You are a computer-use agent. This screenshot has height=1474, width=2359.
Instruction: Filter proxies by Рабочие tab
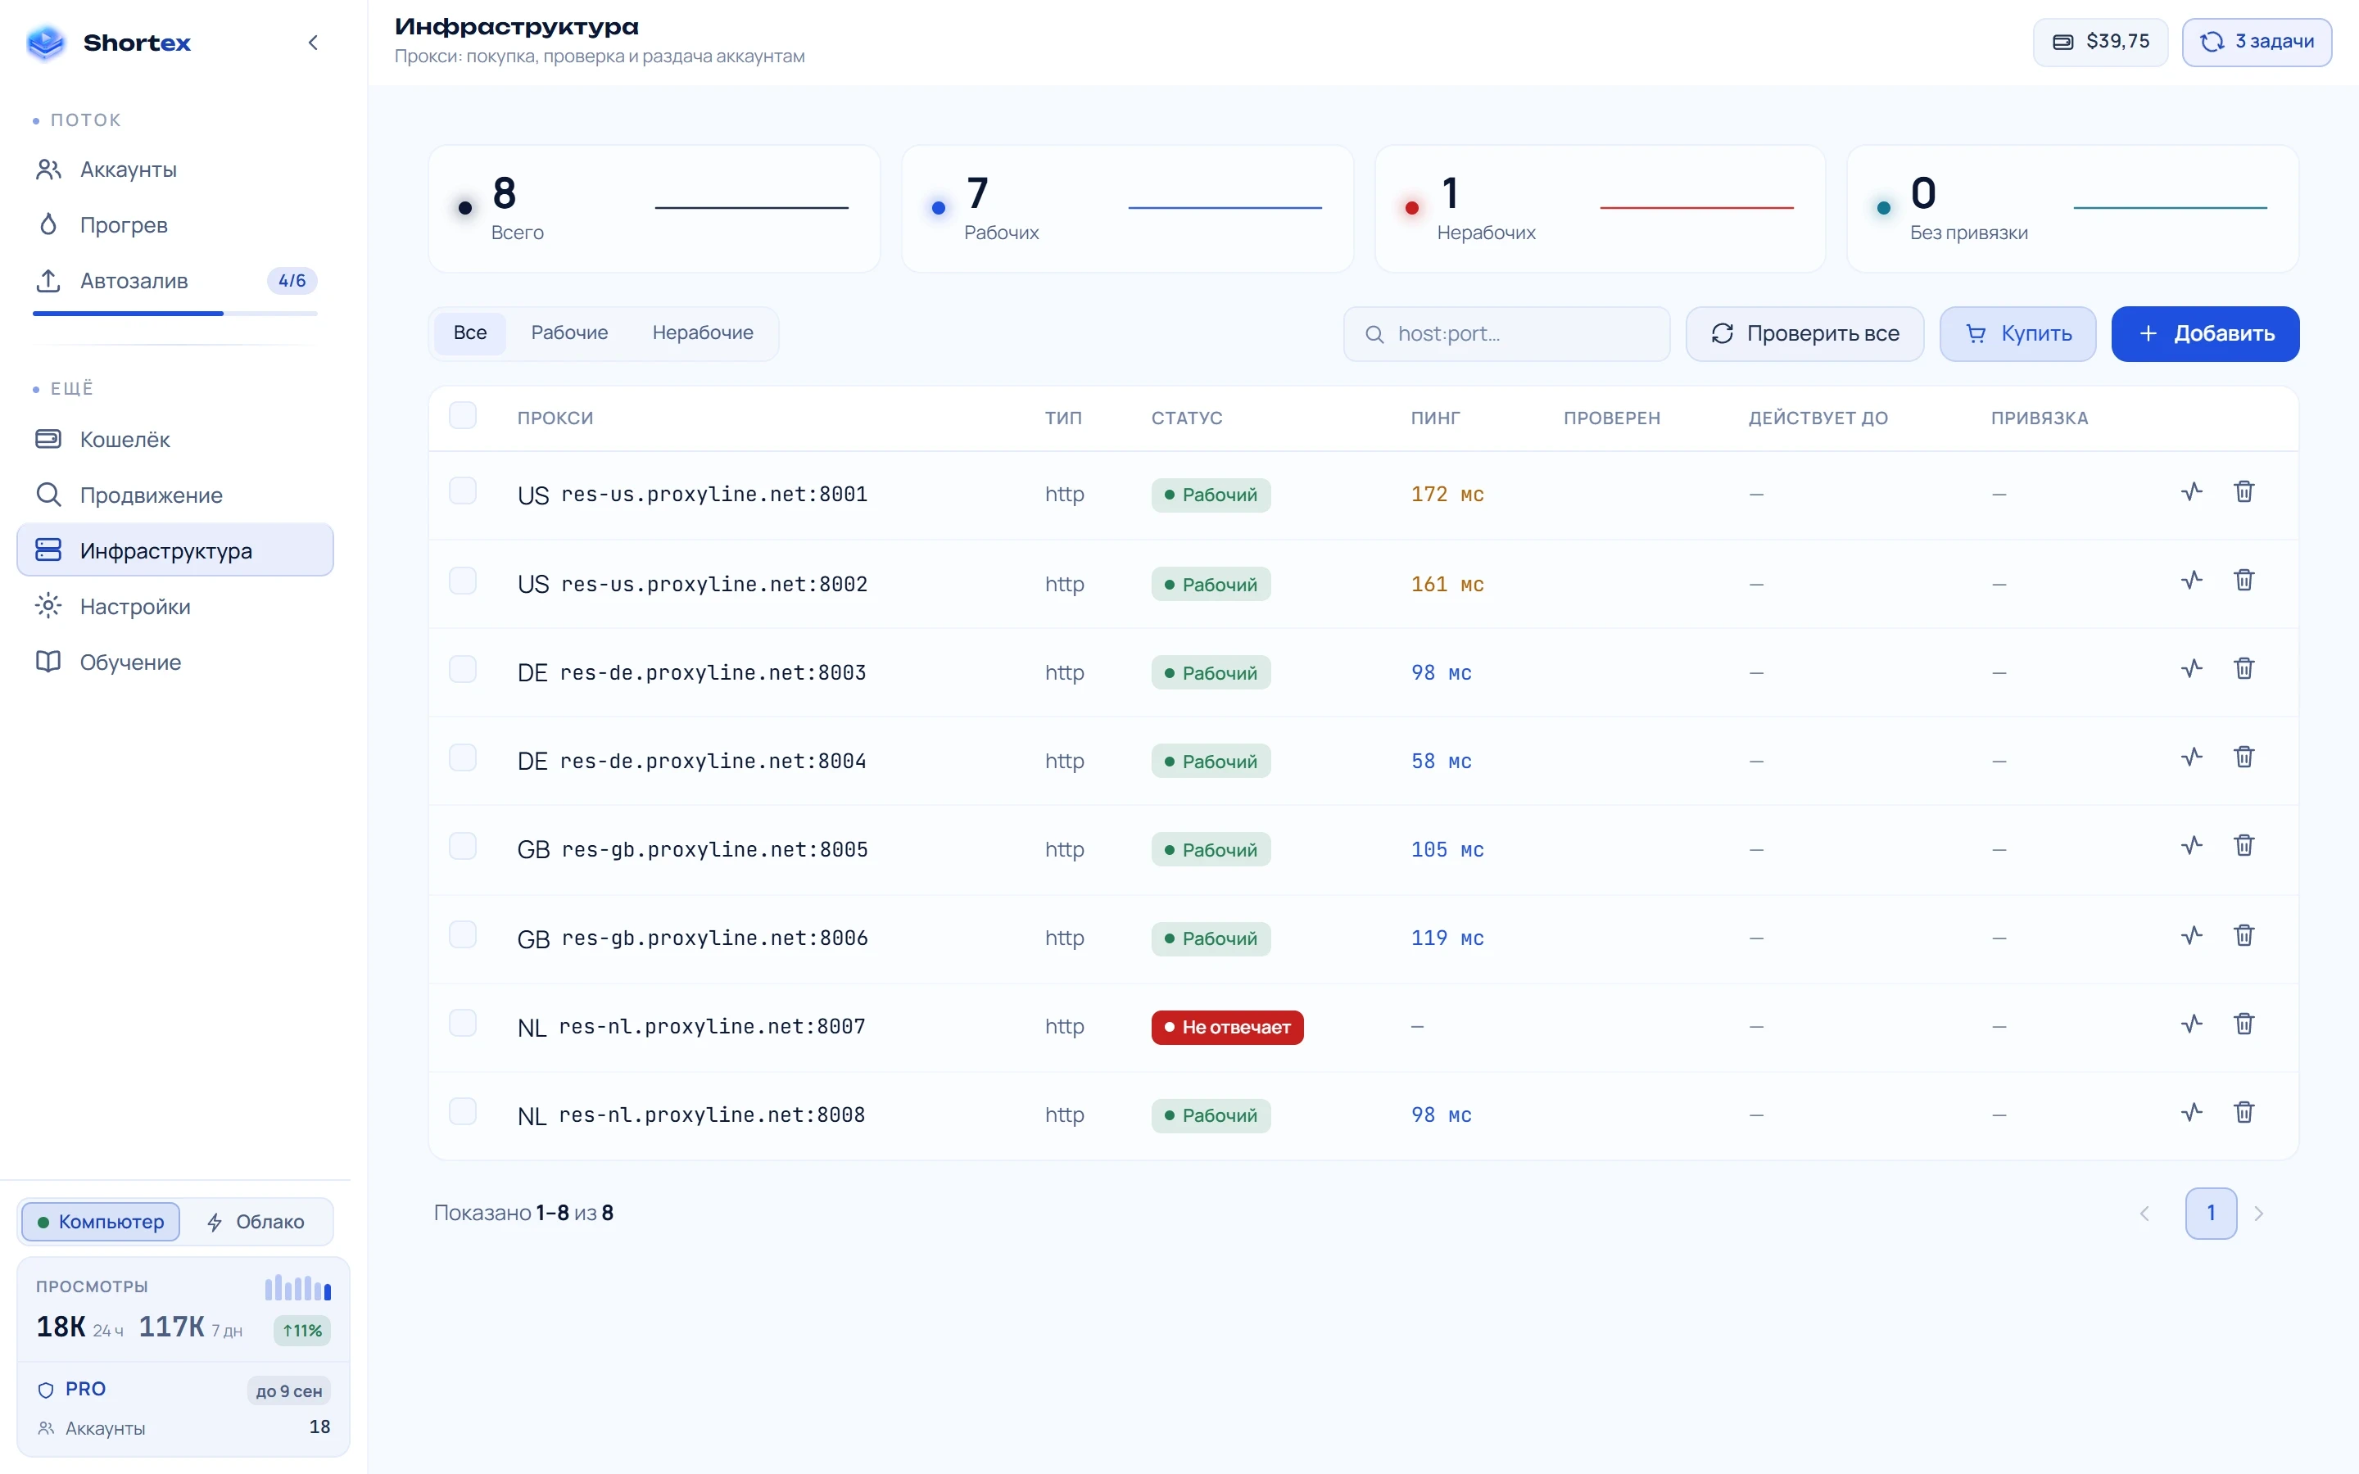pos(569,333)
